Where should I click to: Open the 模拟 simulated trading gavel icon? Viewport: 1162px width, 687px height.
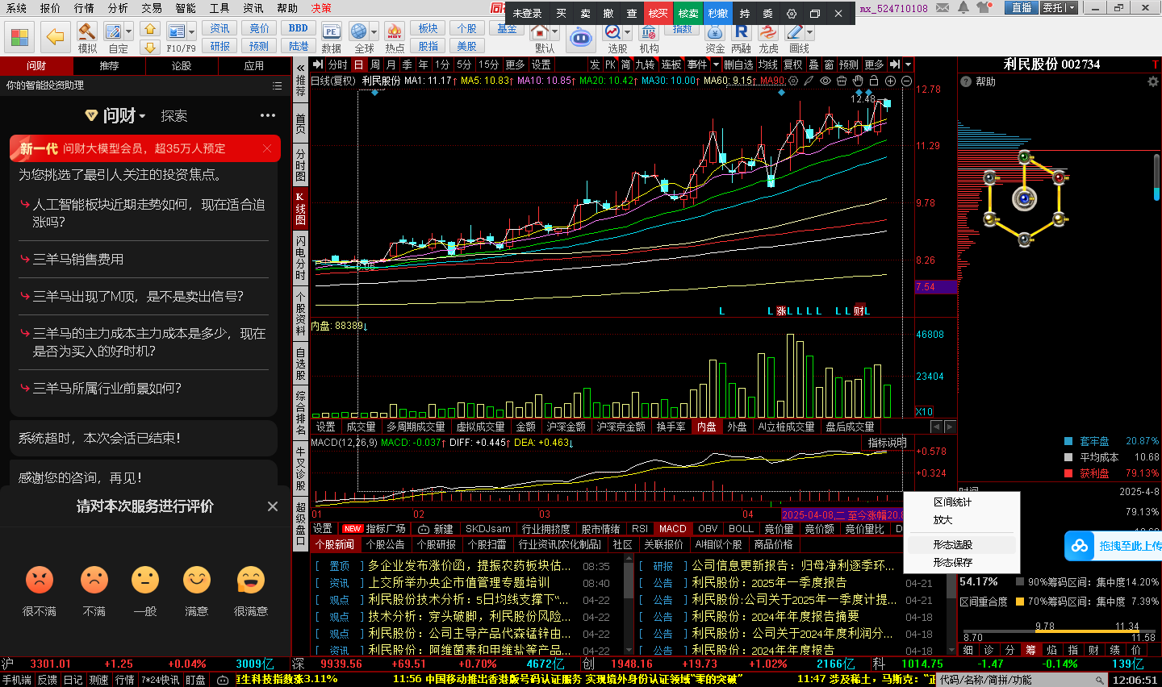[x=87, y=31]
